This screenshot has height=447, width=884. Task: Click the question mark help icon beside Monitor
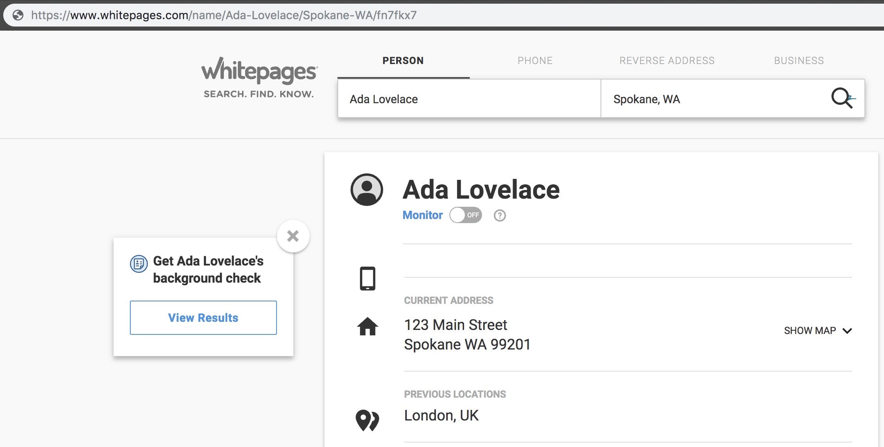500,215
